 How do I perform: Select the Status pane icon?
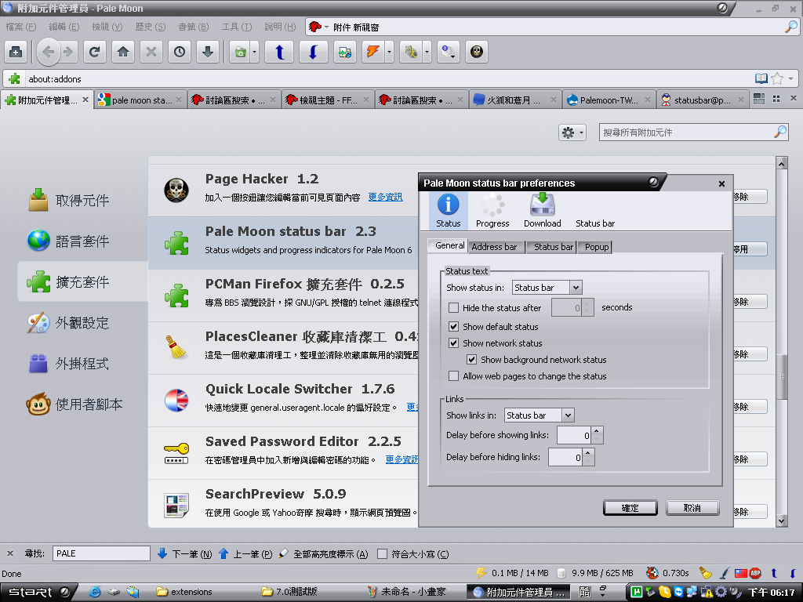[448, 211]
